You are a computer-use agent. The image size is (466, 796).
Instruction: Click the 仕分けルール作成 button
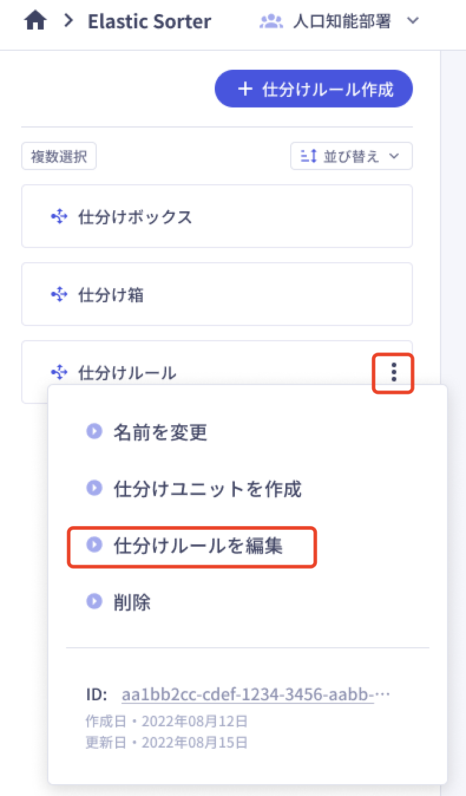(313, 89)
